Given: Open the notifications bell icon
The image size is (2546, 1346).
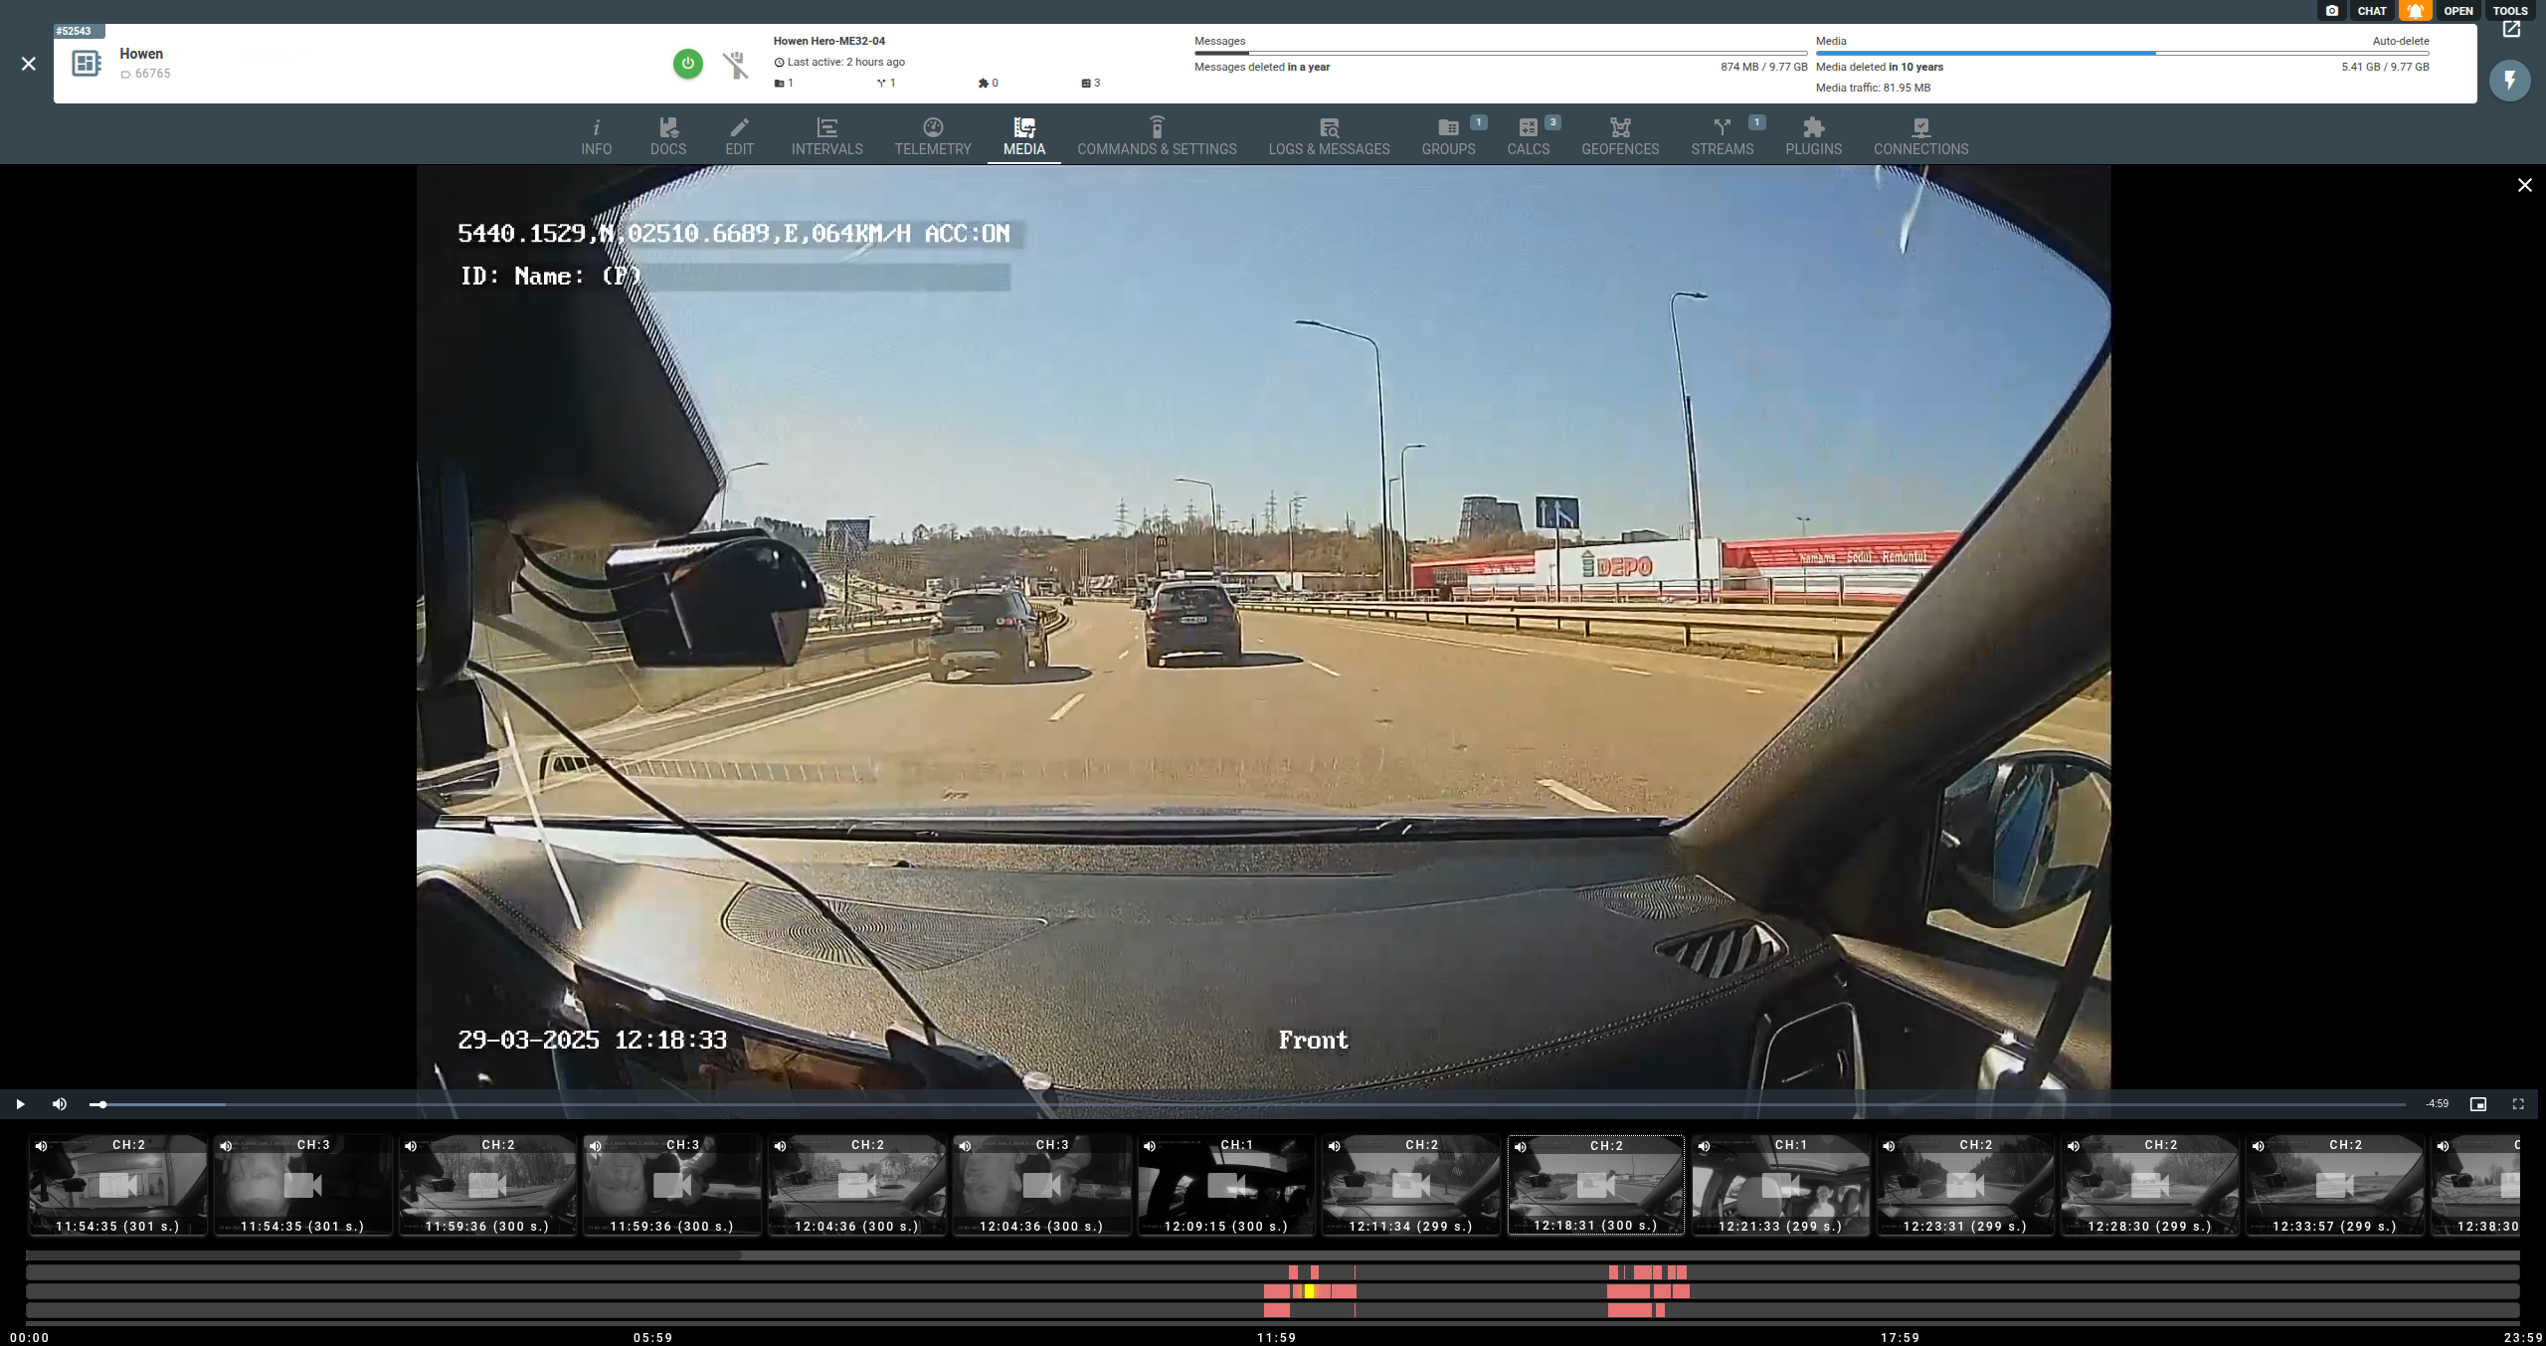Looking at the screenshot, I should pos(2415,11).
